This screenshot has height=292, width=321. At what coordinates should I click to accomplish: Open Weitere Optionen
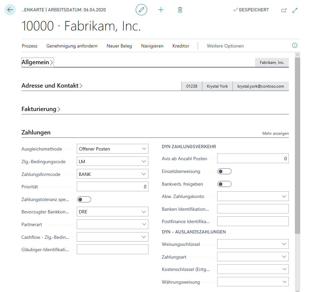click(225, 46)
